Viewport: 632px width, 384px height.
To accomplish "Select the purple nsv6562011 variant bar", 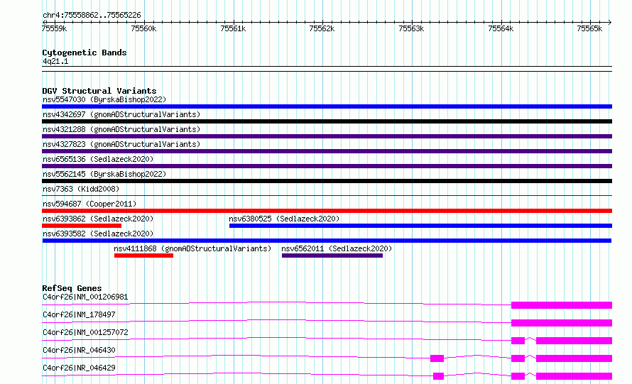I will [x=332, y=256].
